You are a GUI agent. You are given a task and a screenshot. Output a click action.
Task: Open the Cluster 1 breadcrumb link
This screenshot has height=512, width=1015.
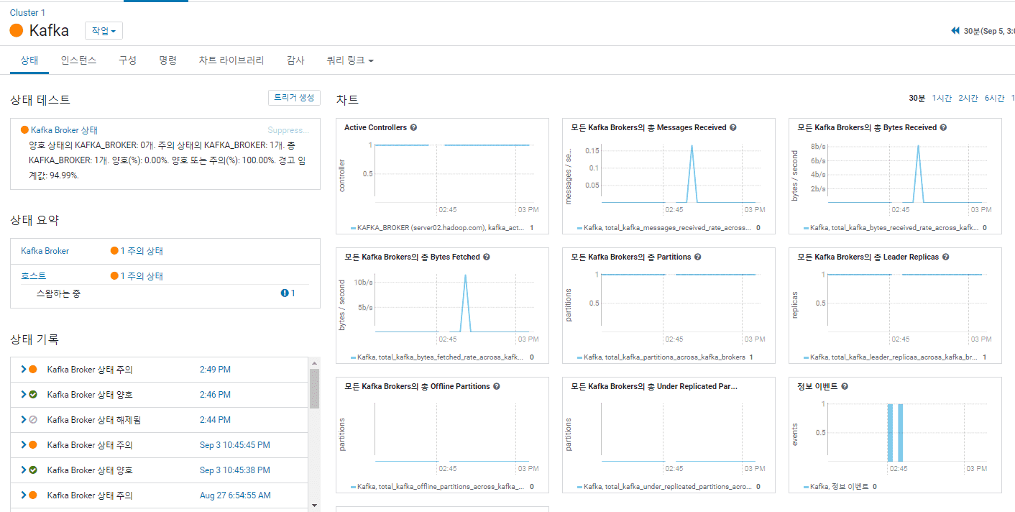(29, 12)
